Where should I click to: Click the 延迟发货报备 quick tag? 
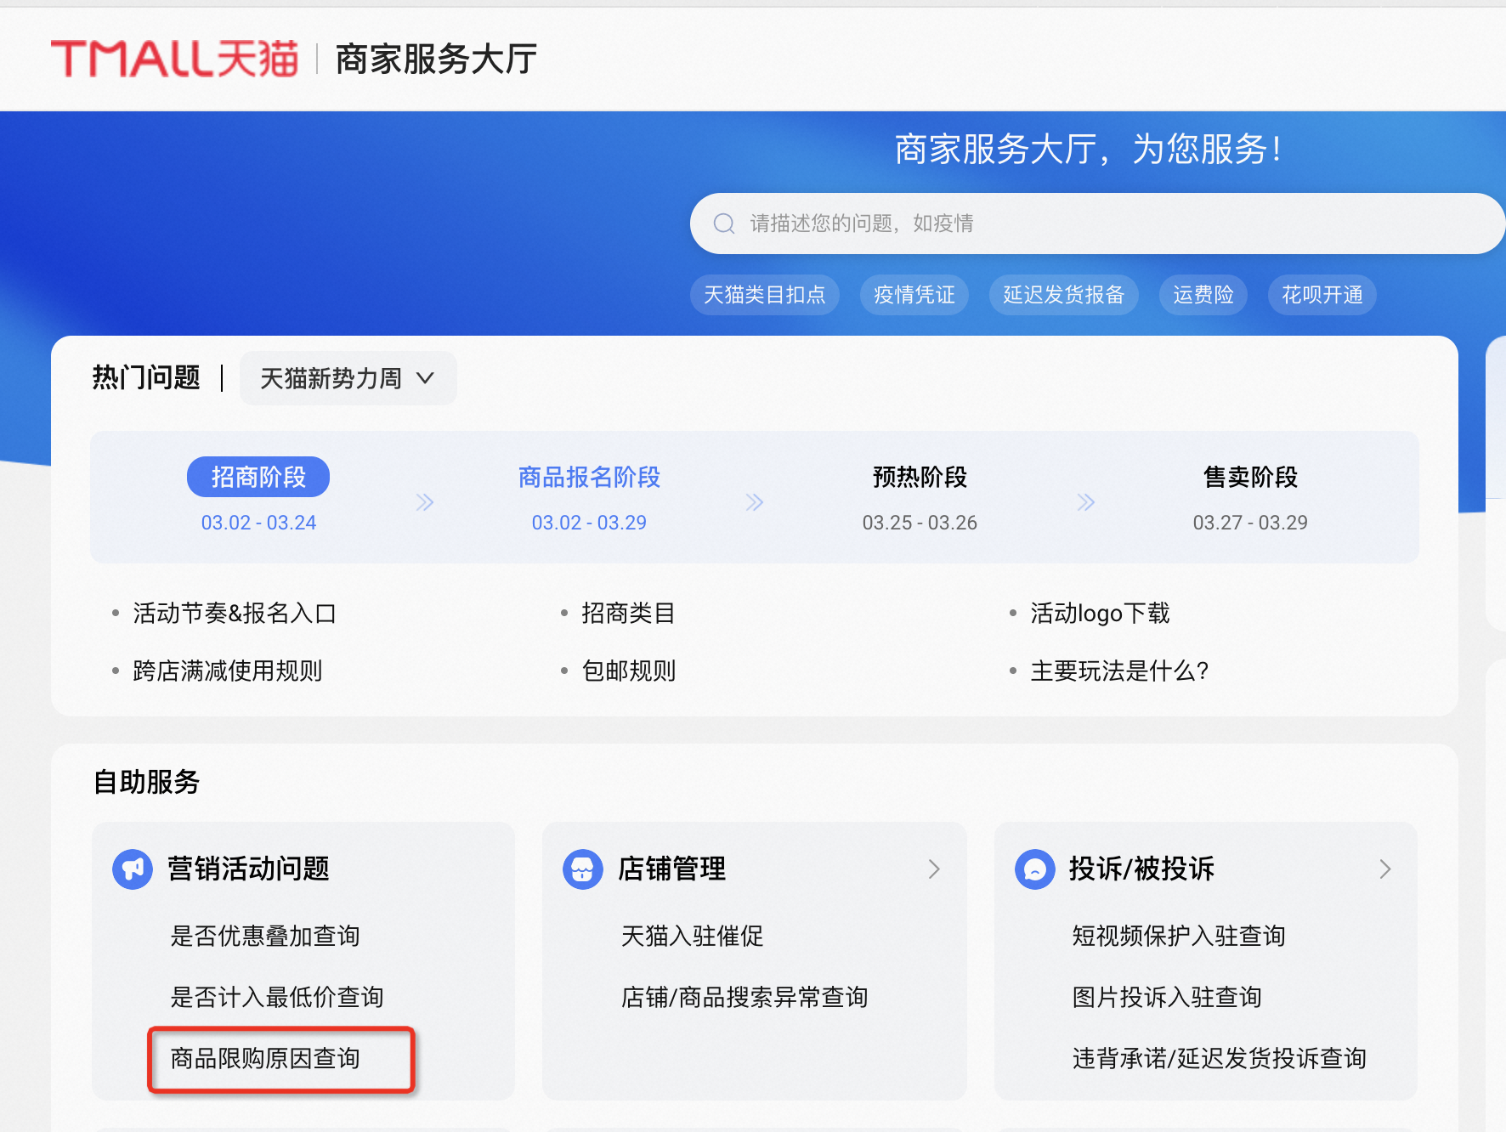pos(1064,295)
